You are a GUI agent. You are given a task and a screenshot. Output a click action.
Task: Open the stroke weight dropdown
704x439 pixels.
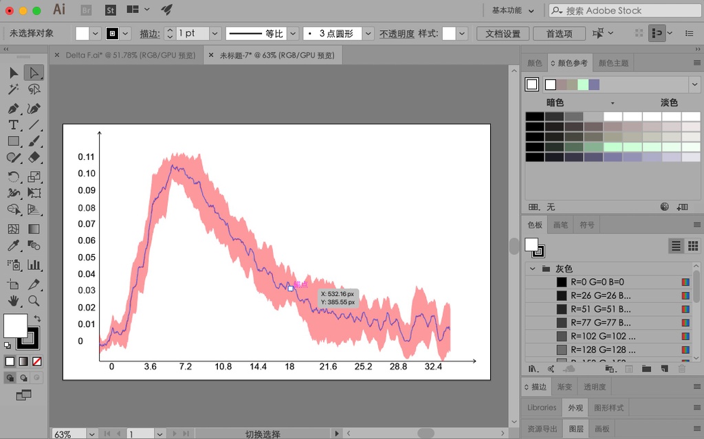(x=214, y=34)
